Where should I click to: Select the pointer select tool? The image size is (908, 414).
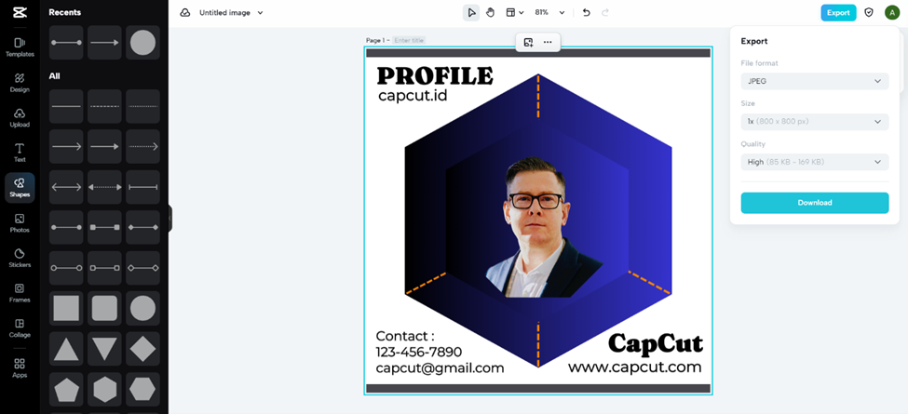[x=471, y=13]
